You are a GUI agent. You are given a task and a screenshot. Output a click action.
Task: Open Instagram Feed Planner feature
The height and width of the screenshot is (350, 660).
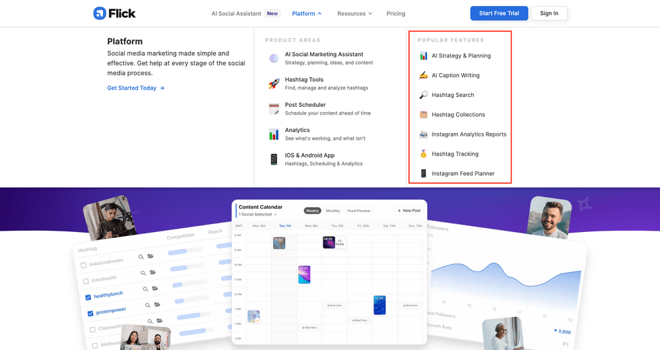(x=463, y=173)
